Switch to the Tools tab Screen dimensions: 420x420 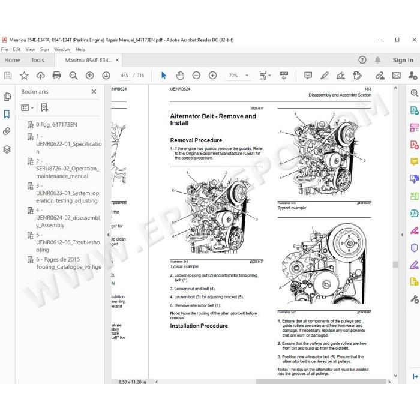tap(37, 60)
